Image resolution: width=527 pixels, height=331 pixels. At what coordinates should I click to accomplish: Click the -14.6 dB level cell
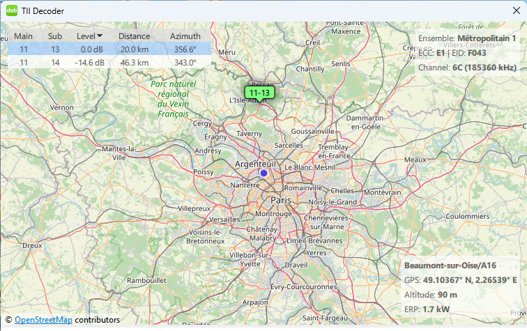tap(89, 63)
